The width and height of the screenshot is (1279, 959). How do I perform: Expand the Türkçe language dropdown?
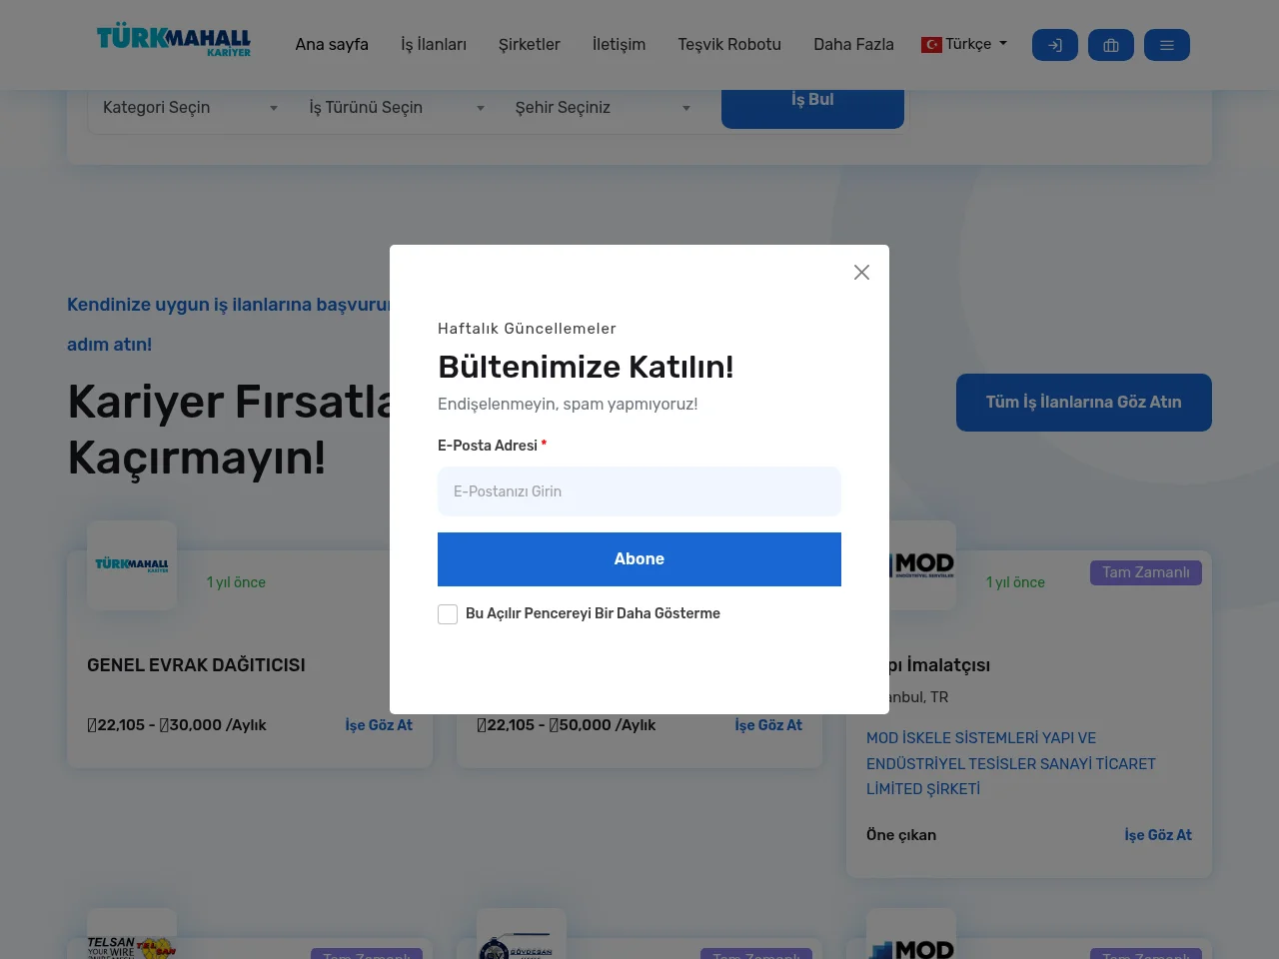click(x=964, y=44)
